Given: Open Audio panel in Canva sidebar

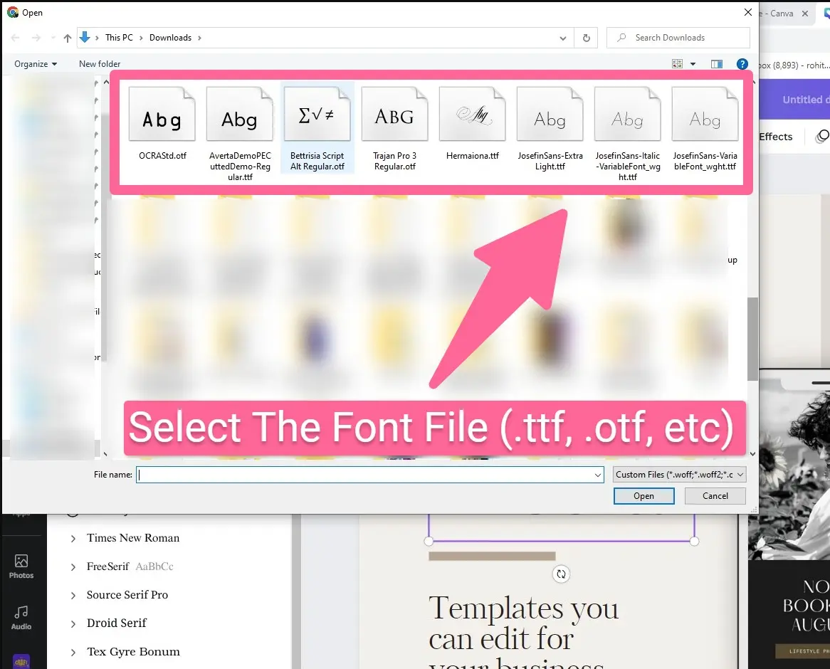Looking at the screenshot, I should 21,618.
